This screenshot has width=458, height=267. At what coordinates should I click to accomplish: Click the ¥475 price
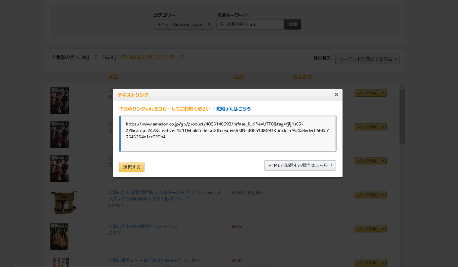click(x=237, y=227)
